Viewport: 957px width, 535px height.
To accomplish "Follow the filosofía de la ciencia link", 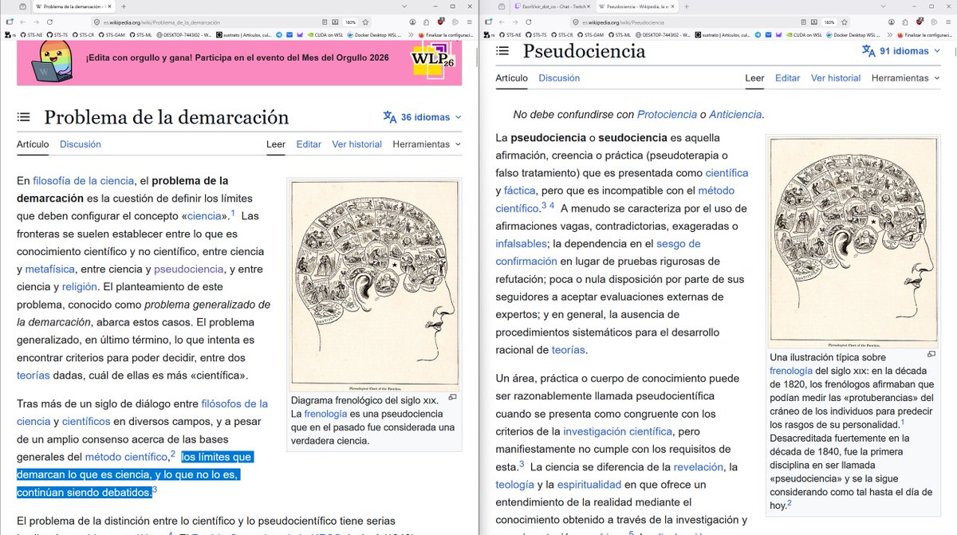I will 82,180.
